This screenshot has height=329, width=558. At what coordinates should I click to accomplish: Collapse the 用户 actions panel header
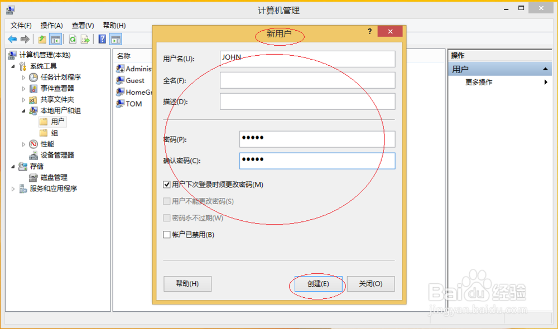pos(545,68)
